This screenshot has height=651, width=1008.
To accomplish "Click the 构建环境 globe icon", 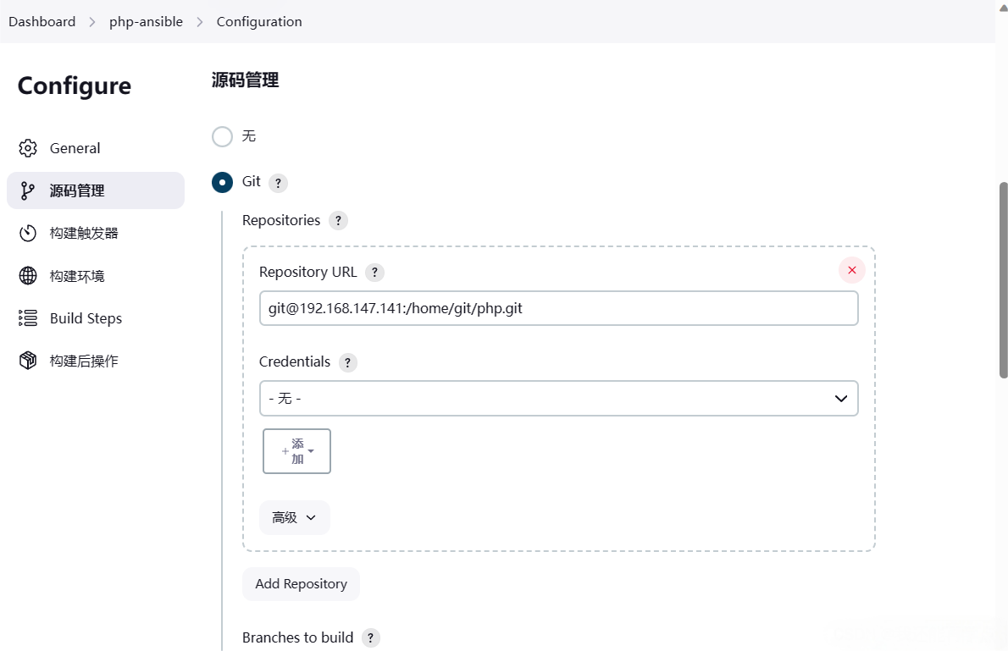I will click(x=28, y=276).
